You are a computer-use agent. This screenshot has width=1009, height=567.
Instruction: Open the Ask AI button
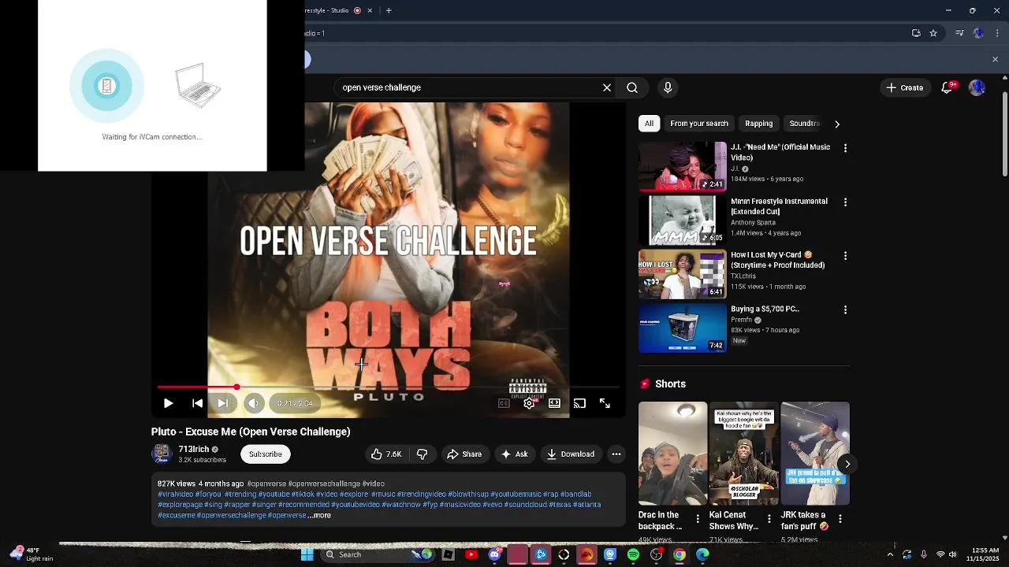[x=514, y=454]
